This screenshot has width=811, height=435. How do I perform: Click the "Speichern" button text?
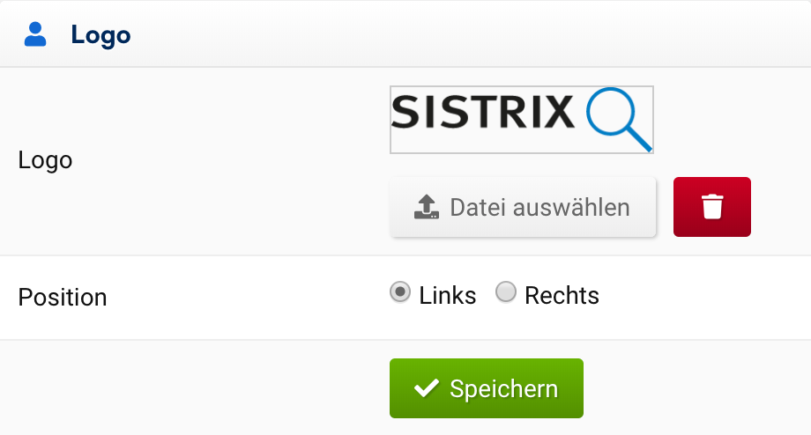tap(503, 389)
